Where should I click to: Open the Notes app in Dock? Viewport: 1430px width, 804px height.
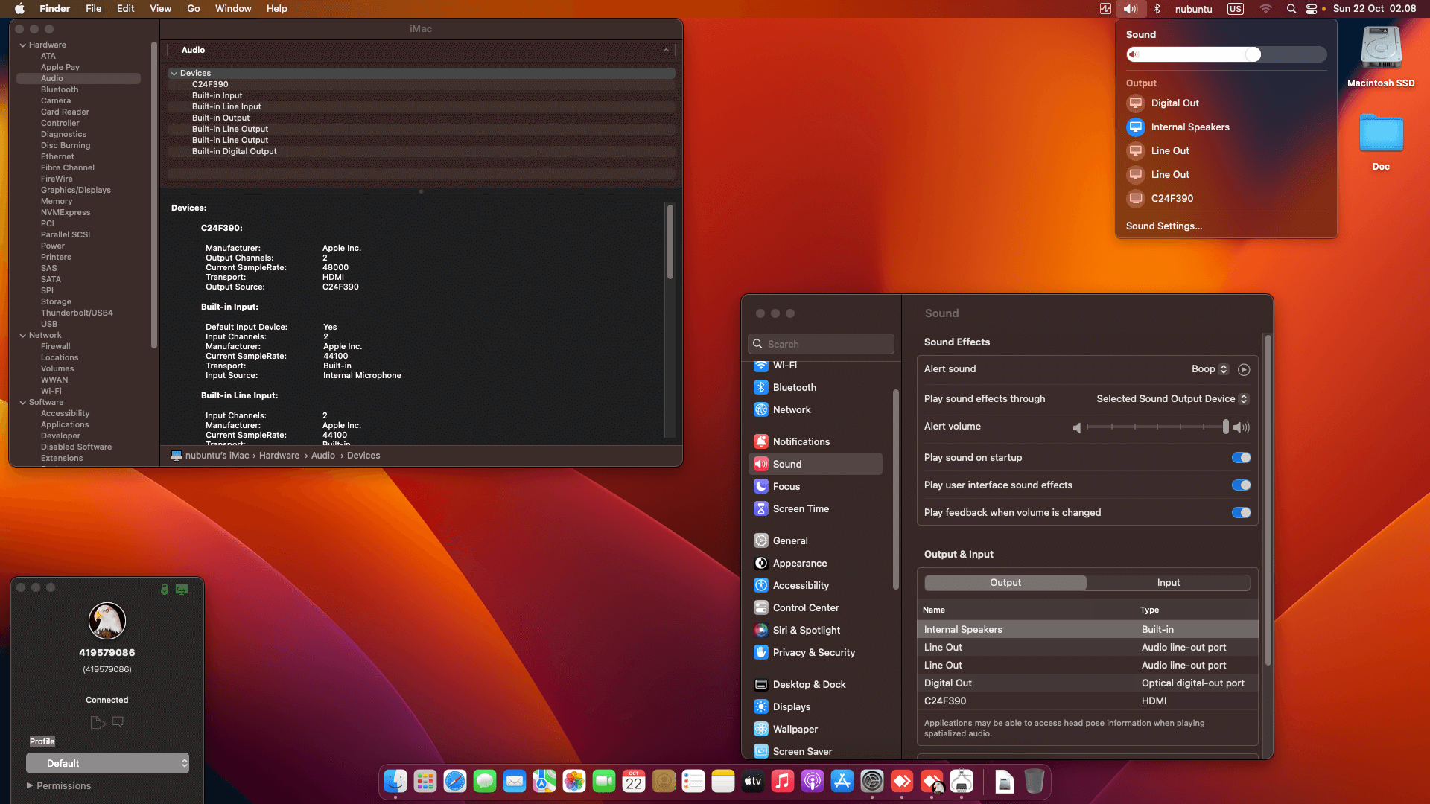click(723, 781)
